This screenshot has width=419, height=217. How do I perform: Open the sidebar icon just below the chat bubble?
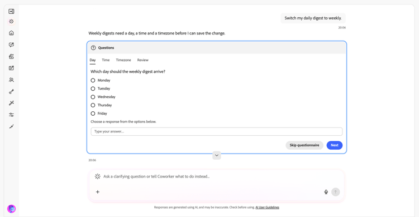11,56
